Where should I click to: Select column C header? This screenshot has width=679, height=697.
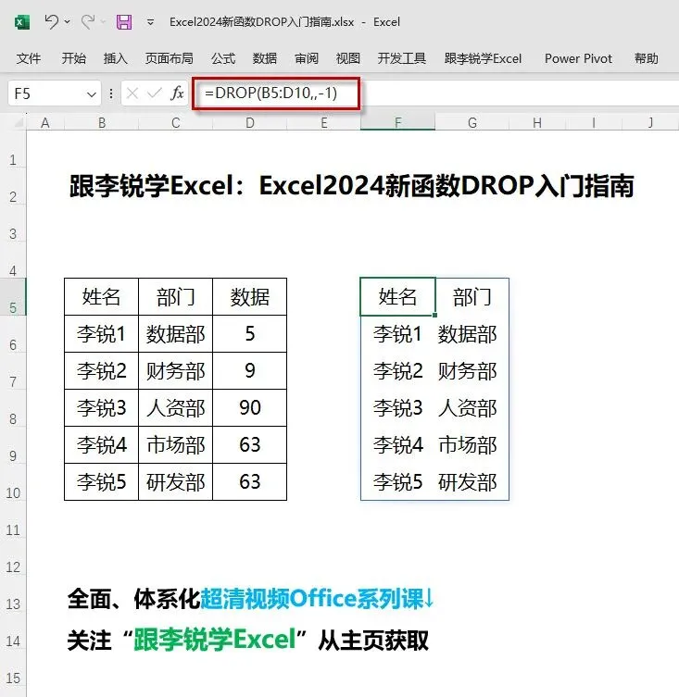(176, 123)
